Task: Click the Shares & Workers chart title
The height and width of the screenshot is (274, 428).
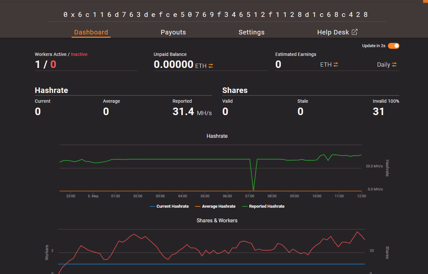Action: [217, 220]
